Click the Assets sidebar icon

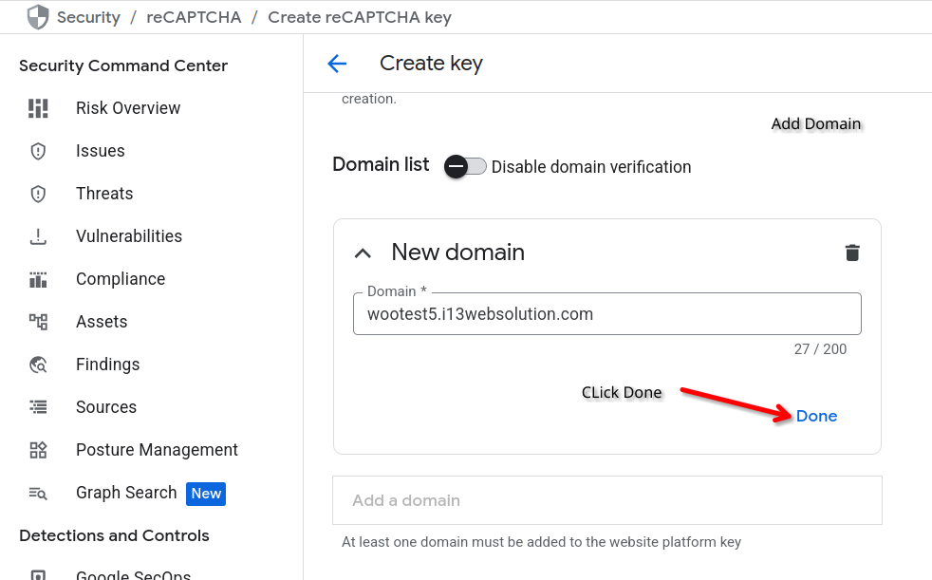click(x=38, y=322)
